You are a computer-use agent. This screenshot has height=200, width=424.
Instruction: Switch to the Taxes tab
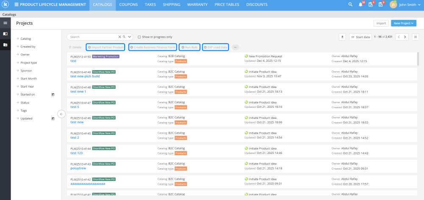151,5
